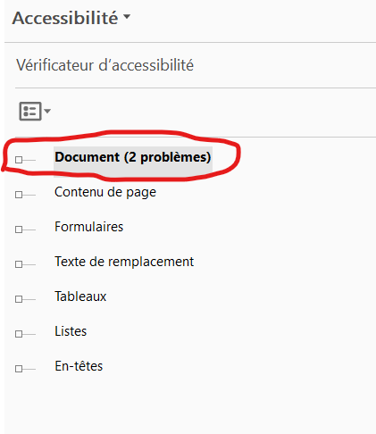The image size is (376, 434).
Task: Select Contenu de page item
Action: (x=105, y=192)
